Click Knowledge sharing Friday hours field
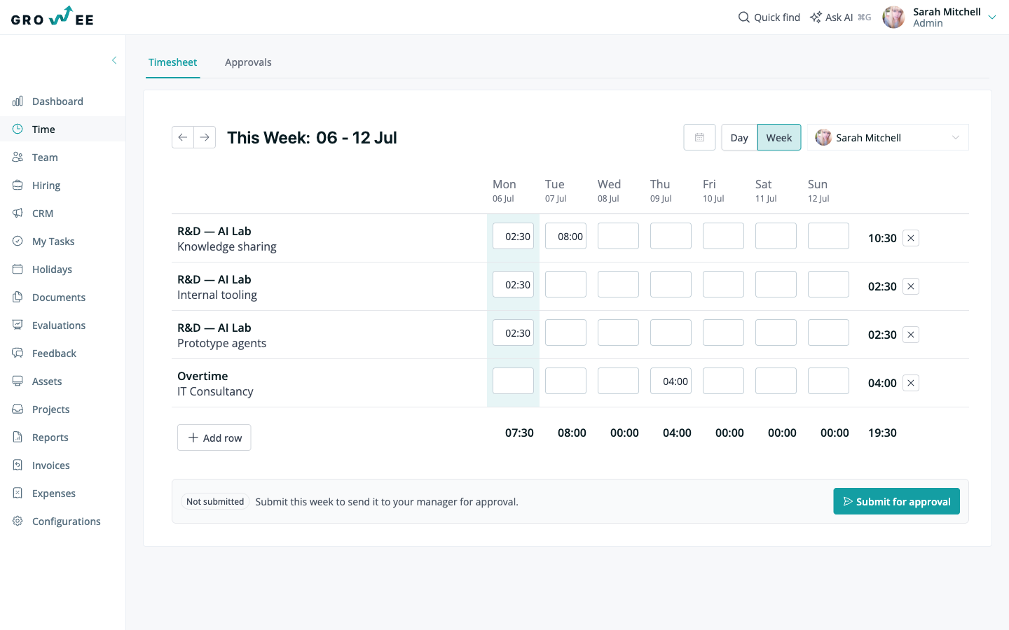 pos(723,236)
